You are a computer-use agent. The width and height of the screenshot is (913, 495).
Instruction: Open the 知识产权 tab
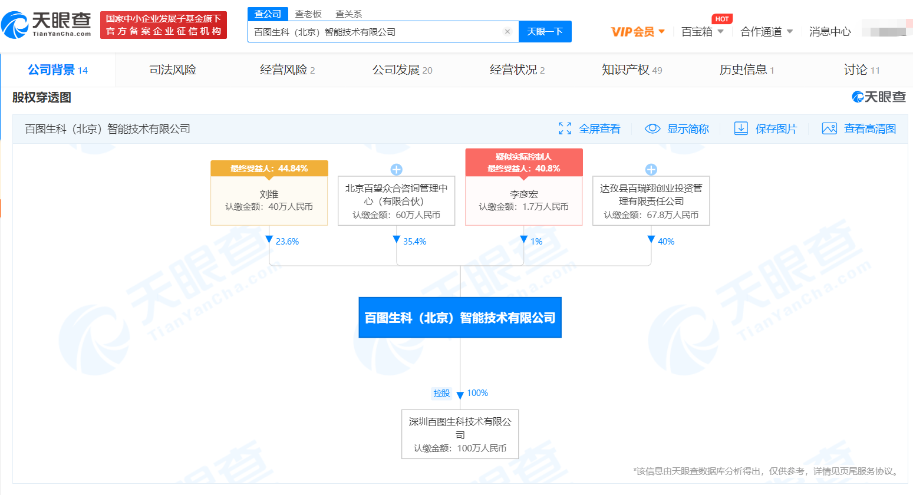631,70
